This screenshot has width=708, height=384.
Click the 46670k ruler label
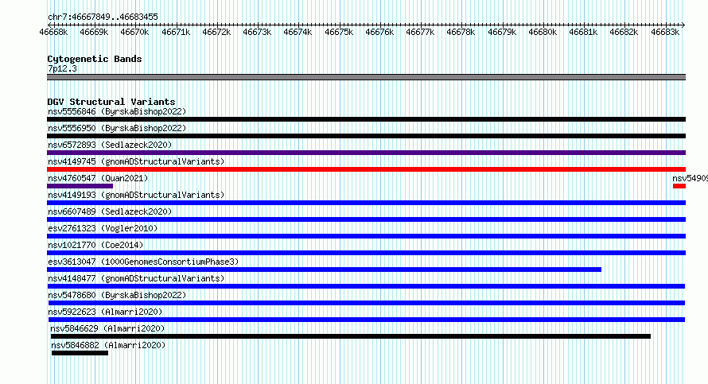[134, 32]
